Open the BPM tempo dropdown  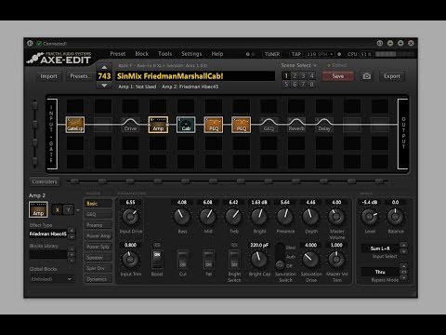click(x=320, y=54)
